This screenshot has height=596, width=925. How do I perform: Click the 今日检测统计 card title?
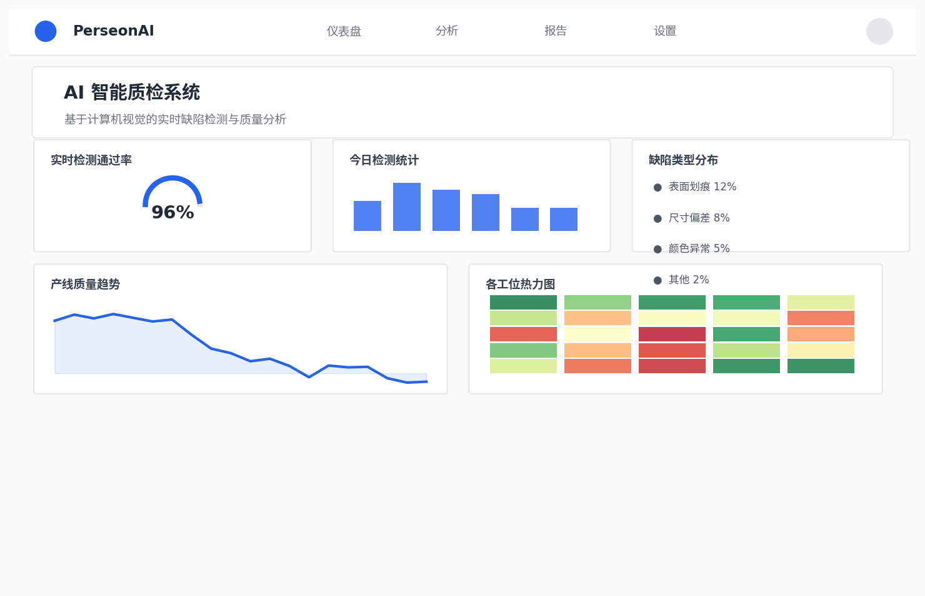[384, 160]
